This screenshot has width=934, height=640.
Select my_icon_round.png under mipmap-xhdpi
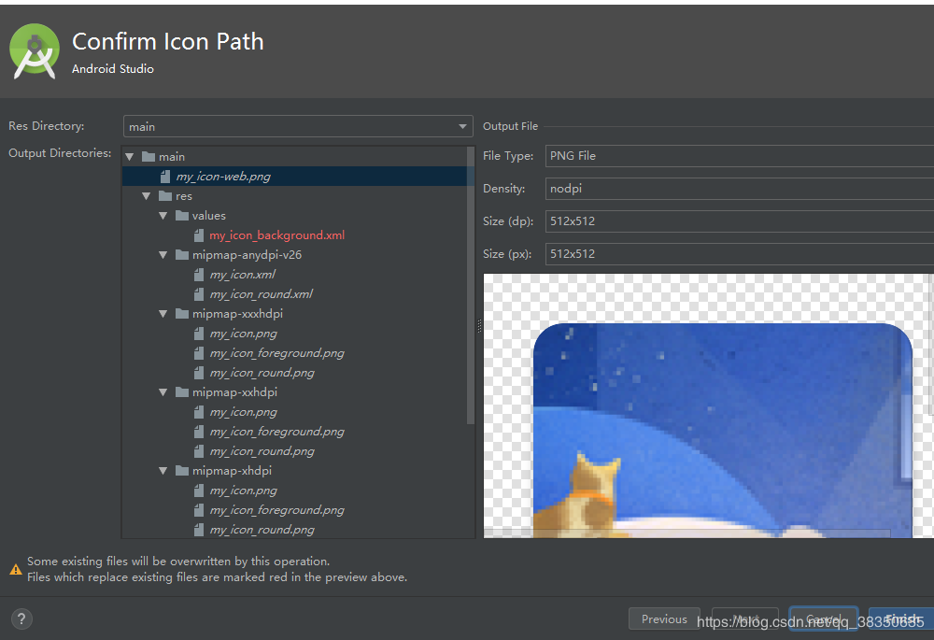(262, 530)
